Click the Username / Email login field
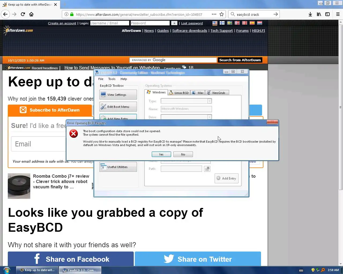This screenshot has height=274, width=343. point(110,23)
